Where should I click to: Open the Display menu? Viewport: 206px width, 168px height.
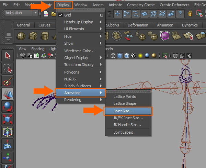click(63, 5)
